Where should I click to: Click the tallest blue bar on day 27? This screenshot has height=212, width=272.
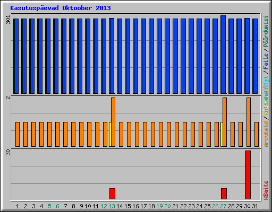223,55
